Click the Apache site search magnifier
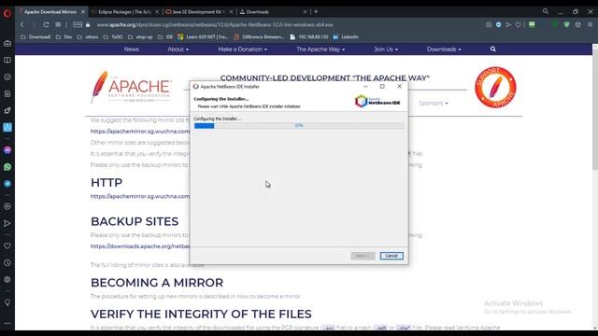This screenshot has height=336, width=598. [x=492, y=49]
